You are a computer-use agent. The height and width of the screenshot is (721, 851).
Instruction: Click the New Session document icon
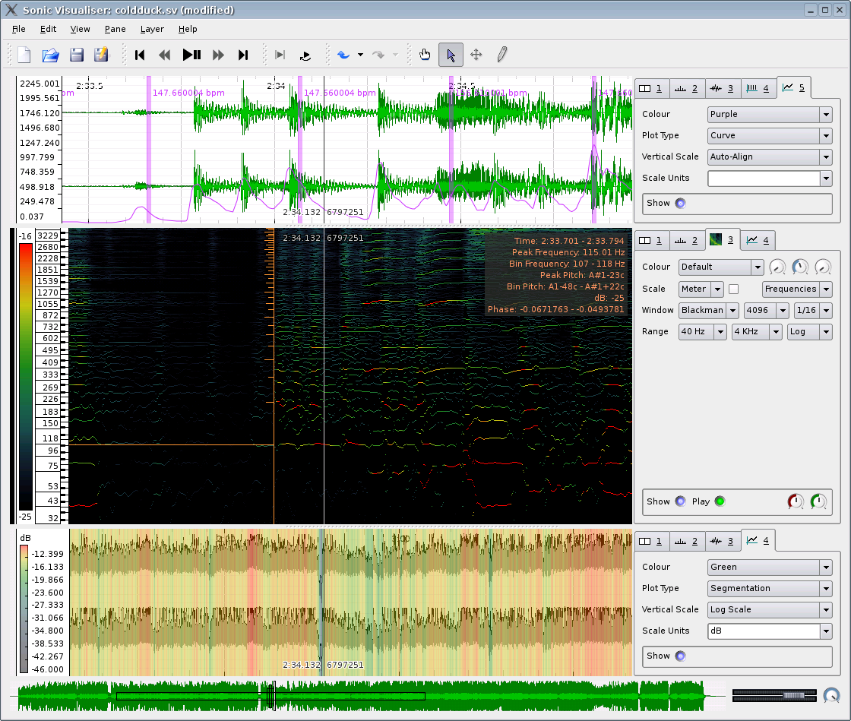coord(24,55)
